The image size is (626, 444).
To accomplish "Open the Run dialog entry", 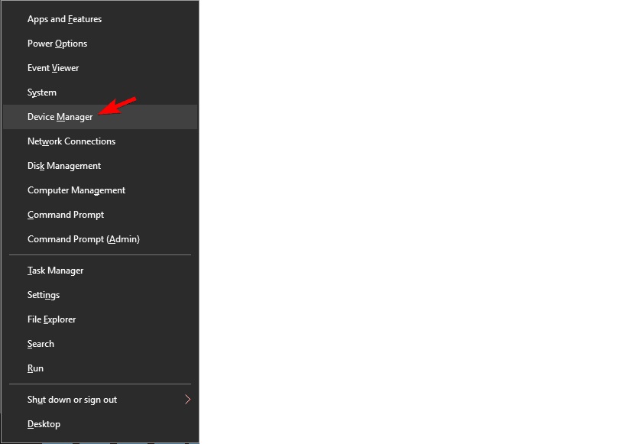I will [100, 368].
